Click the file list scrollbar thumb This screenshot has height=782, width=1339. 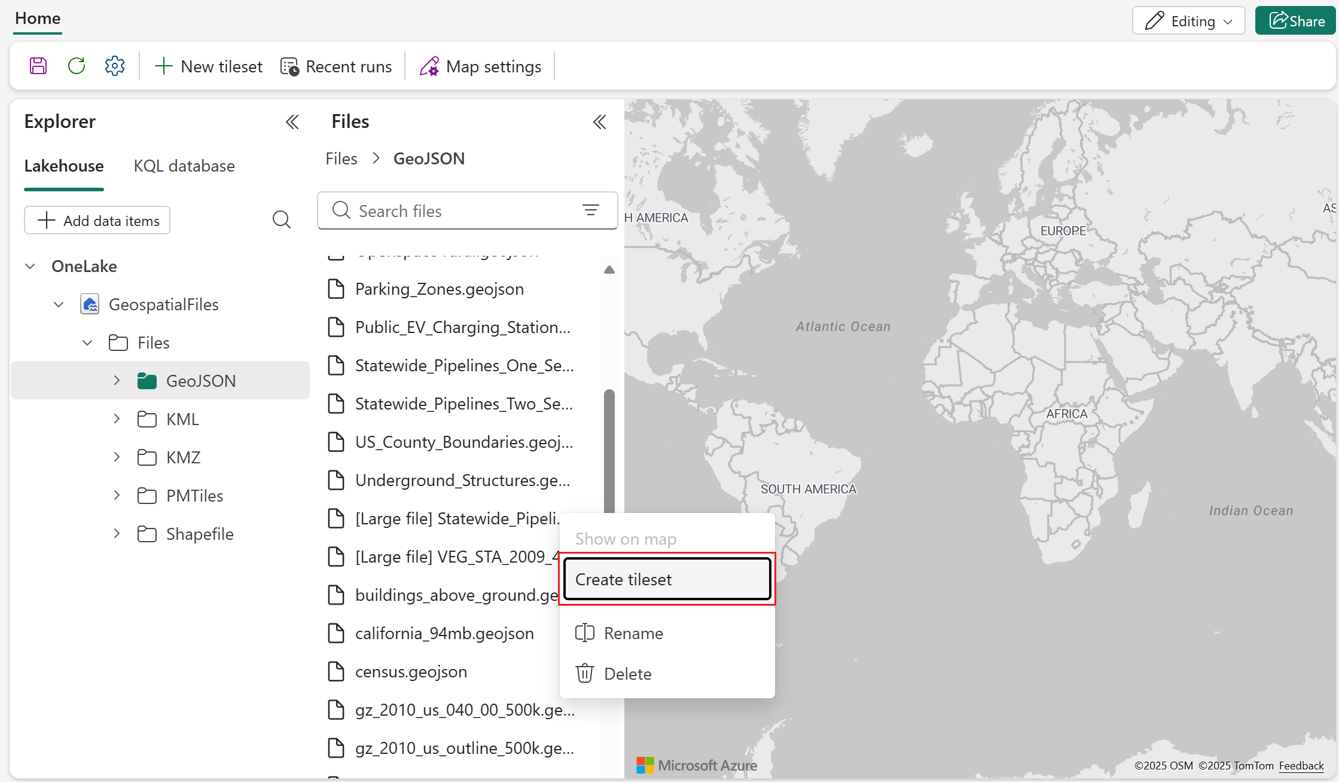coord(609,448)
